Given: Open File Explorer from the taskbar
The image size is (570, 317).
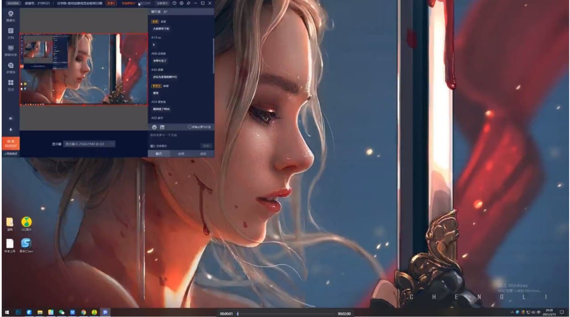Looking at the screenshot, I should [x=40, y=313].
